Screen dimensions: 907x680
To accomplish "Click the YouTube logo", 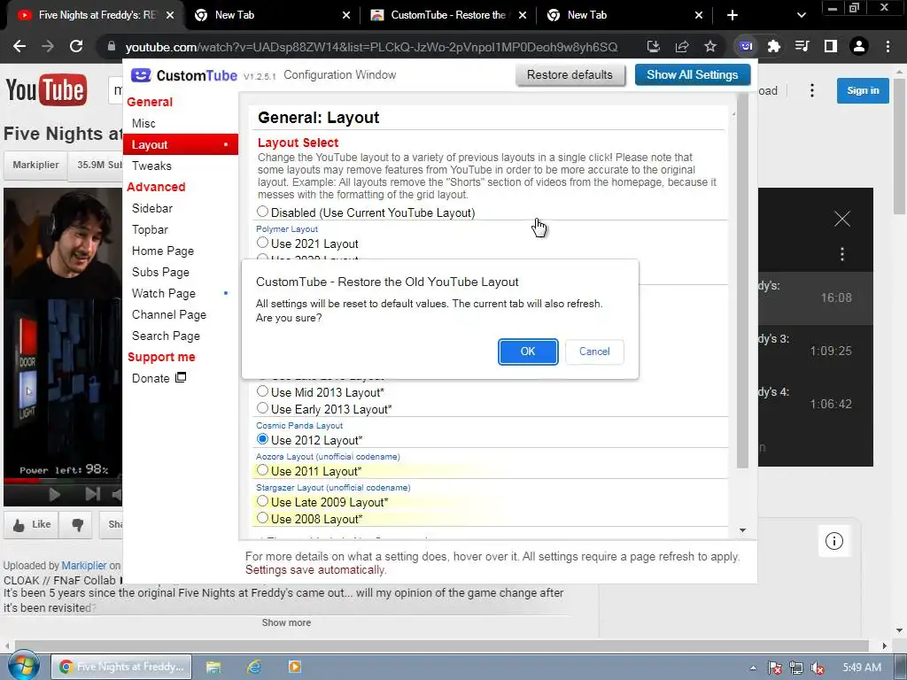I will click(46, 90).
